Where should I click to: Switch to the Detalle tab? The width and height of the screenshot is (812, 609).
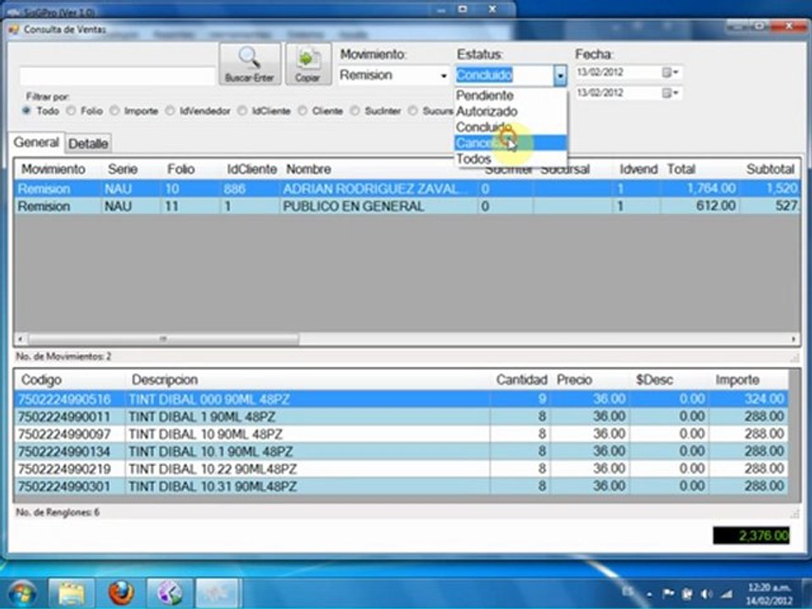pyautogui.click(x=89, y=144)
